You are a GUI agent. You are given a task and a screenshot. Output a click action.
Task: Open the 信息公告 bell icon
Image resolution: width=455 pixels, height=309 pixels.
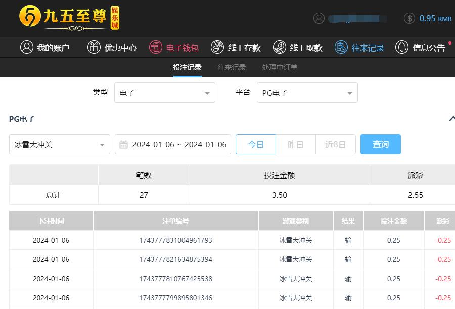(402, 48)
